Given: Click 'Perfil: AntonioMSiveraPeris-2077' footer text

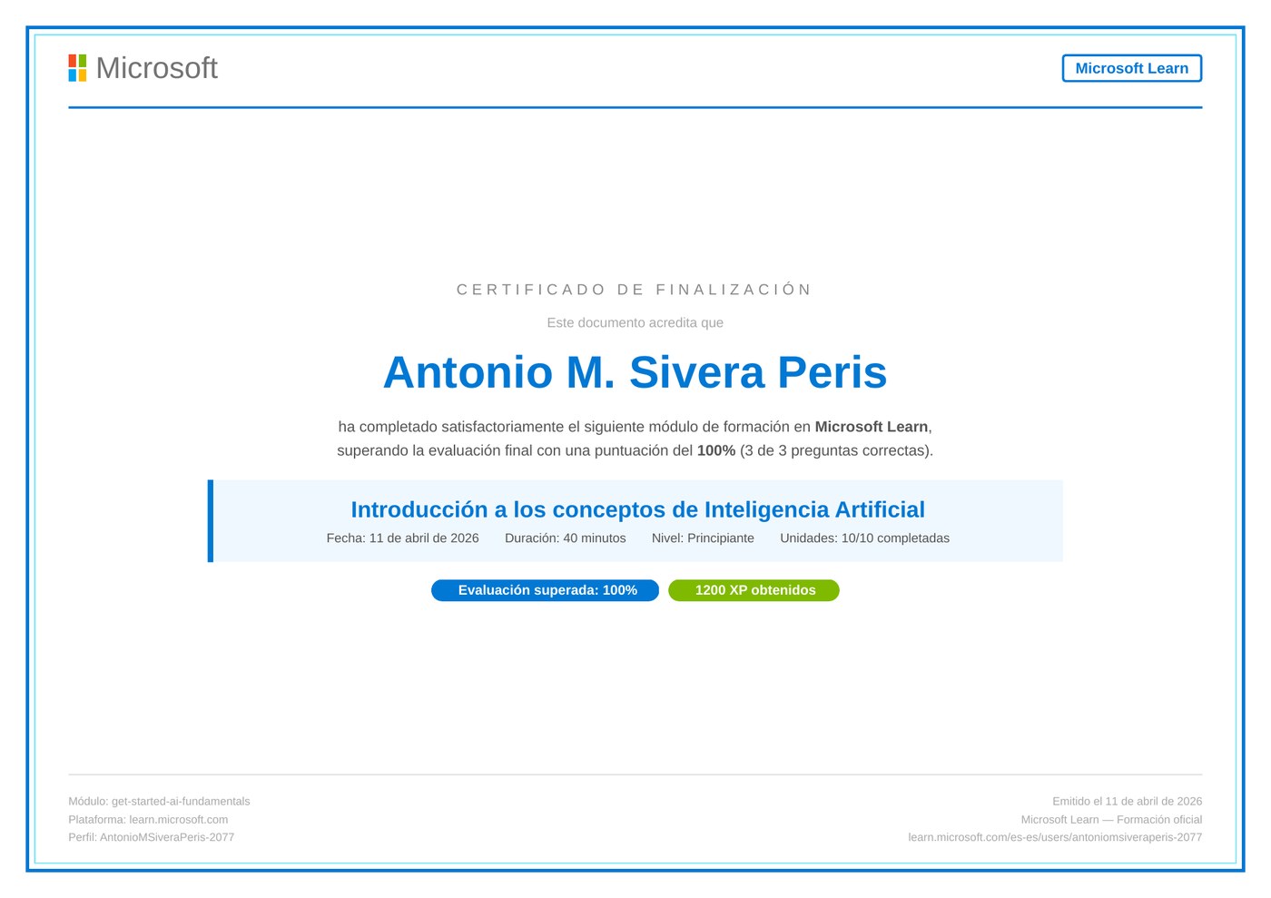Looking at the screenshot, I should click(x=151, y=837).
